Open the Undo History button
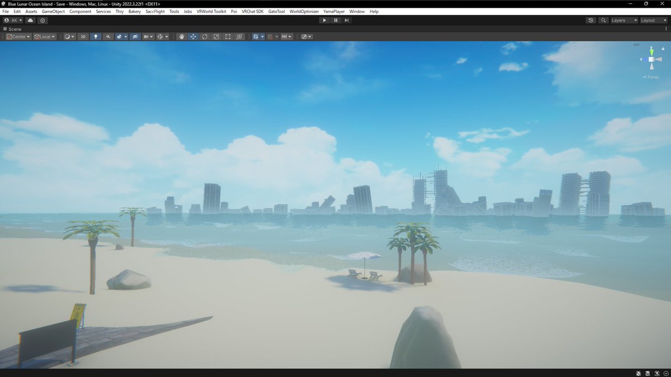 pos(591,20)
